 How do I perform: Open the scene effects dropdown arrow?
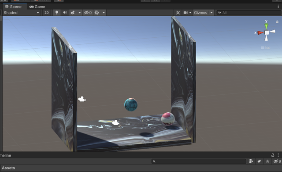[x=79, y=13]
